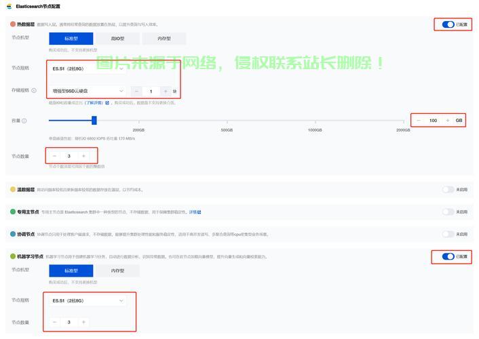Click the 热数据层 section title
479x339 pixels.
pos(26,24)
